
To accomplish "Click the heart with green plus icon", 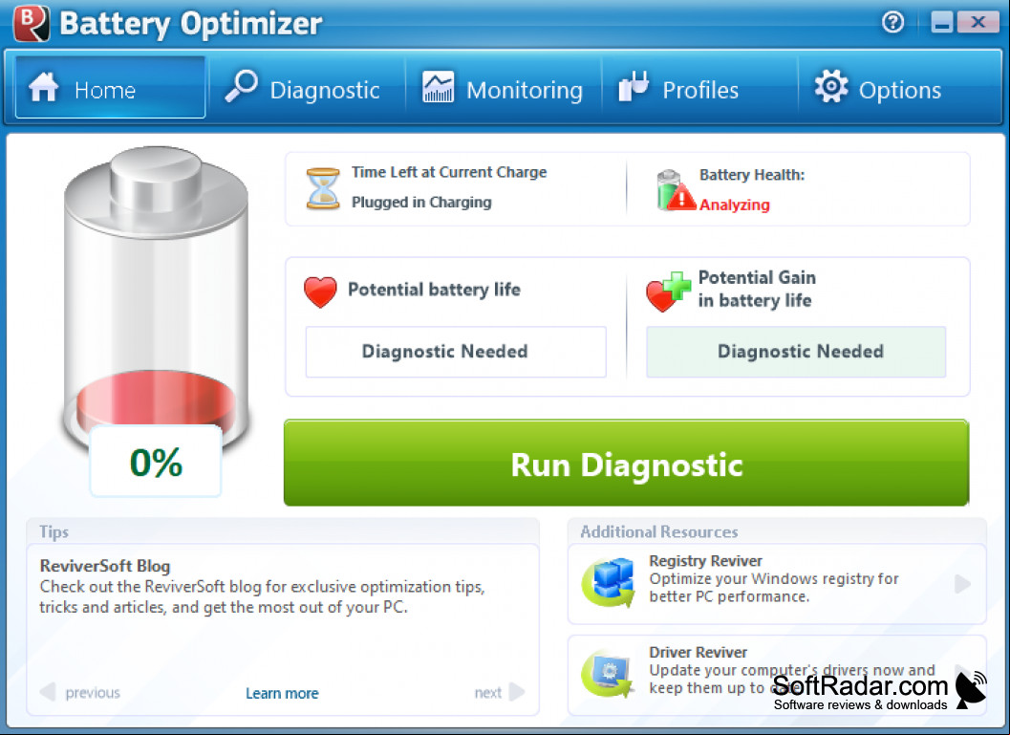I will click(667, 292).
